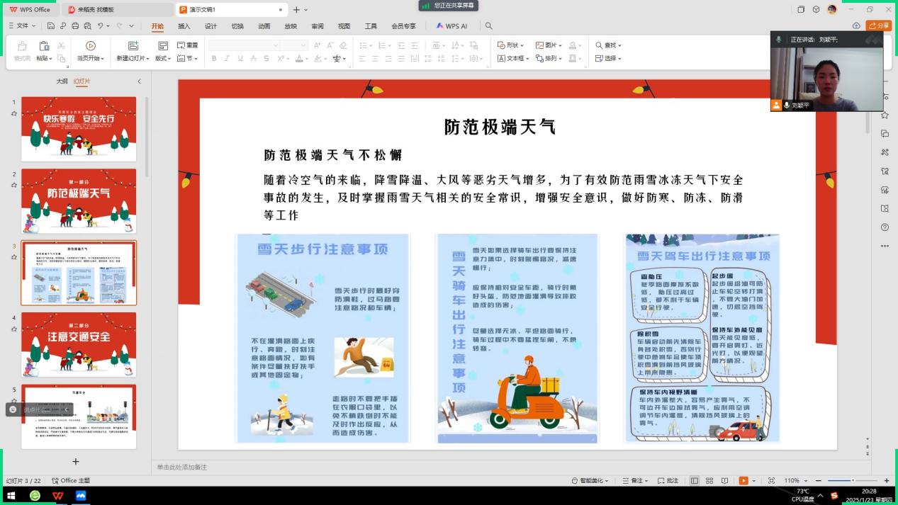Start slideshow from current slide icon

click(90, 47)
